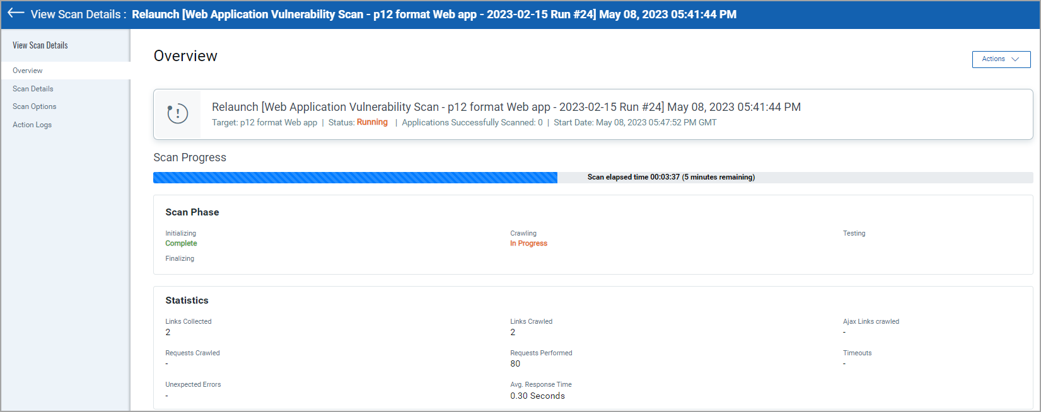Click the Relaunch scan title in the card
The height and width of the screenshot is (412, 1041).
pyautogui.click(x=506, y=107)
